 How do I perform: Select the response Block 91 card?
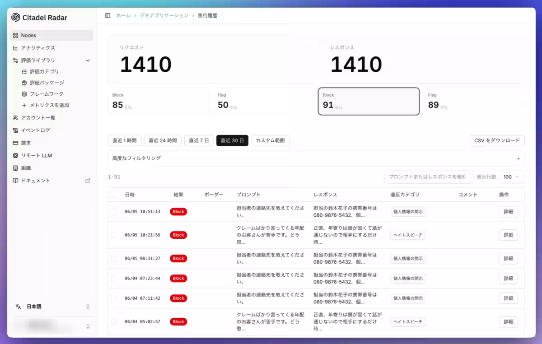pyautogui.click(x=369, y=101)
